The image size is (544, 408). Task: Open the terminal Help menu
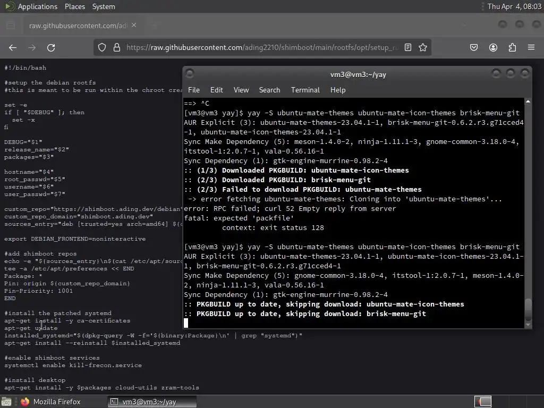[x=338, y=90]
